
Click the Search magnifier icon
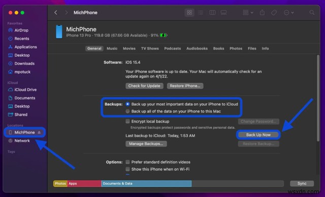(312, 13)
